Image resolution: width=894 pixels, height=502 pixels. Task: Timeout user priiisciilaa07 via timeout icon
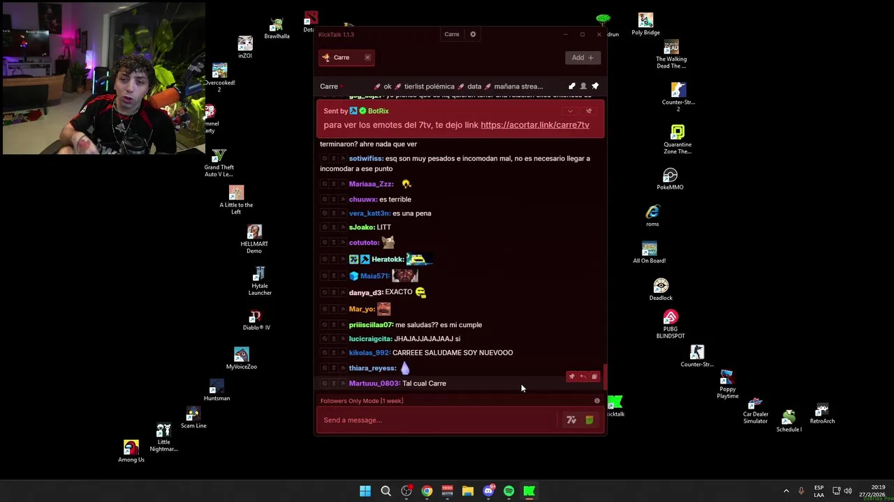334,325
